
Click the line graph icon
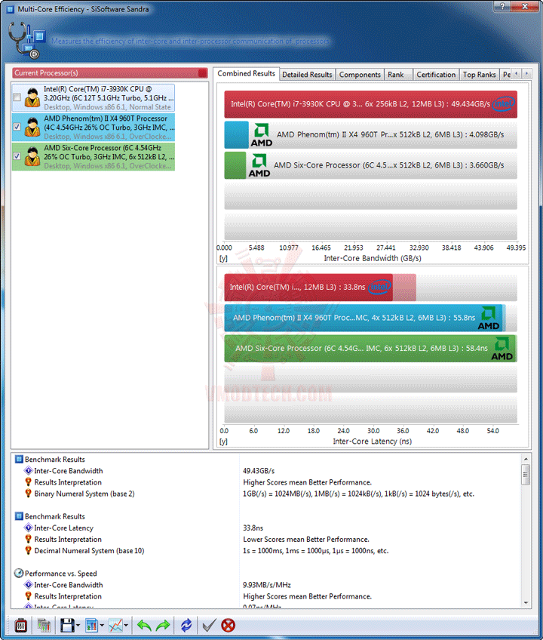click(x=115, y=626)
